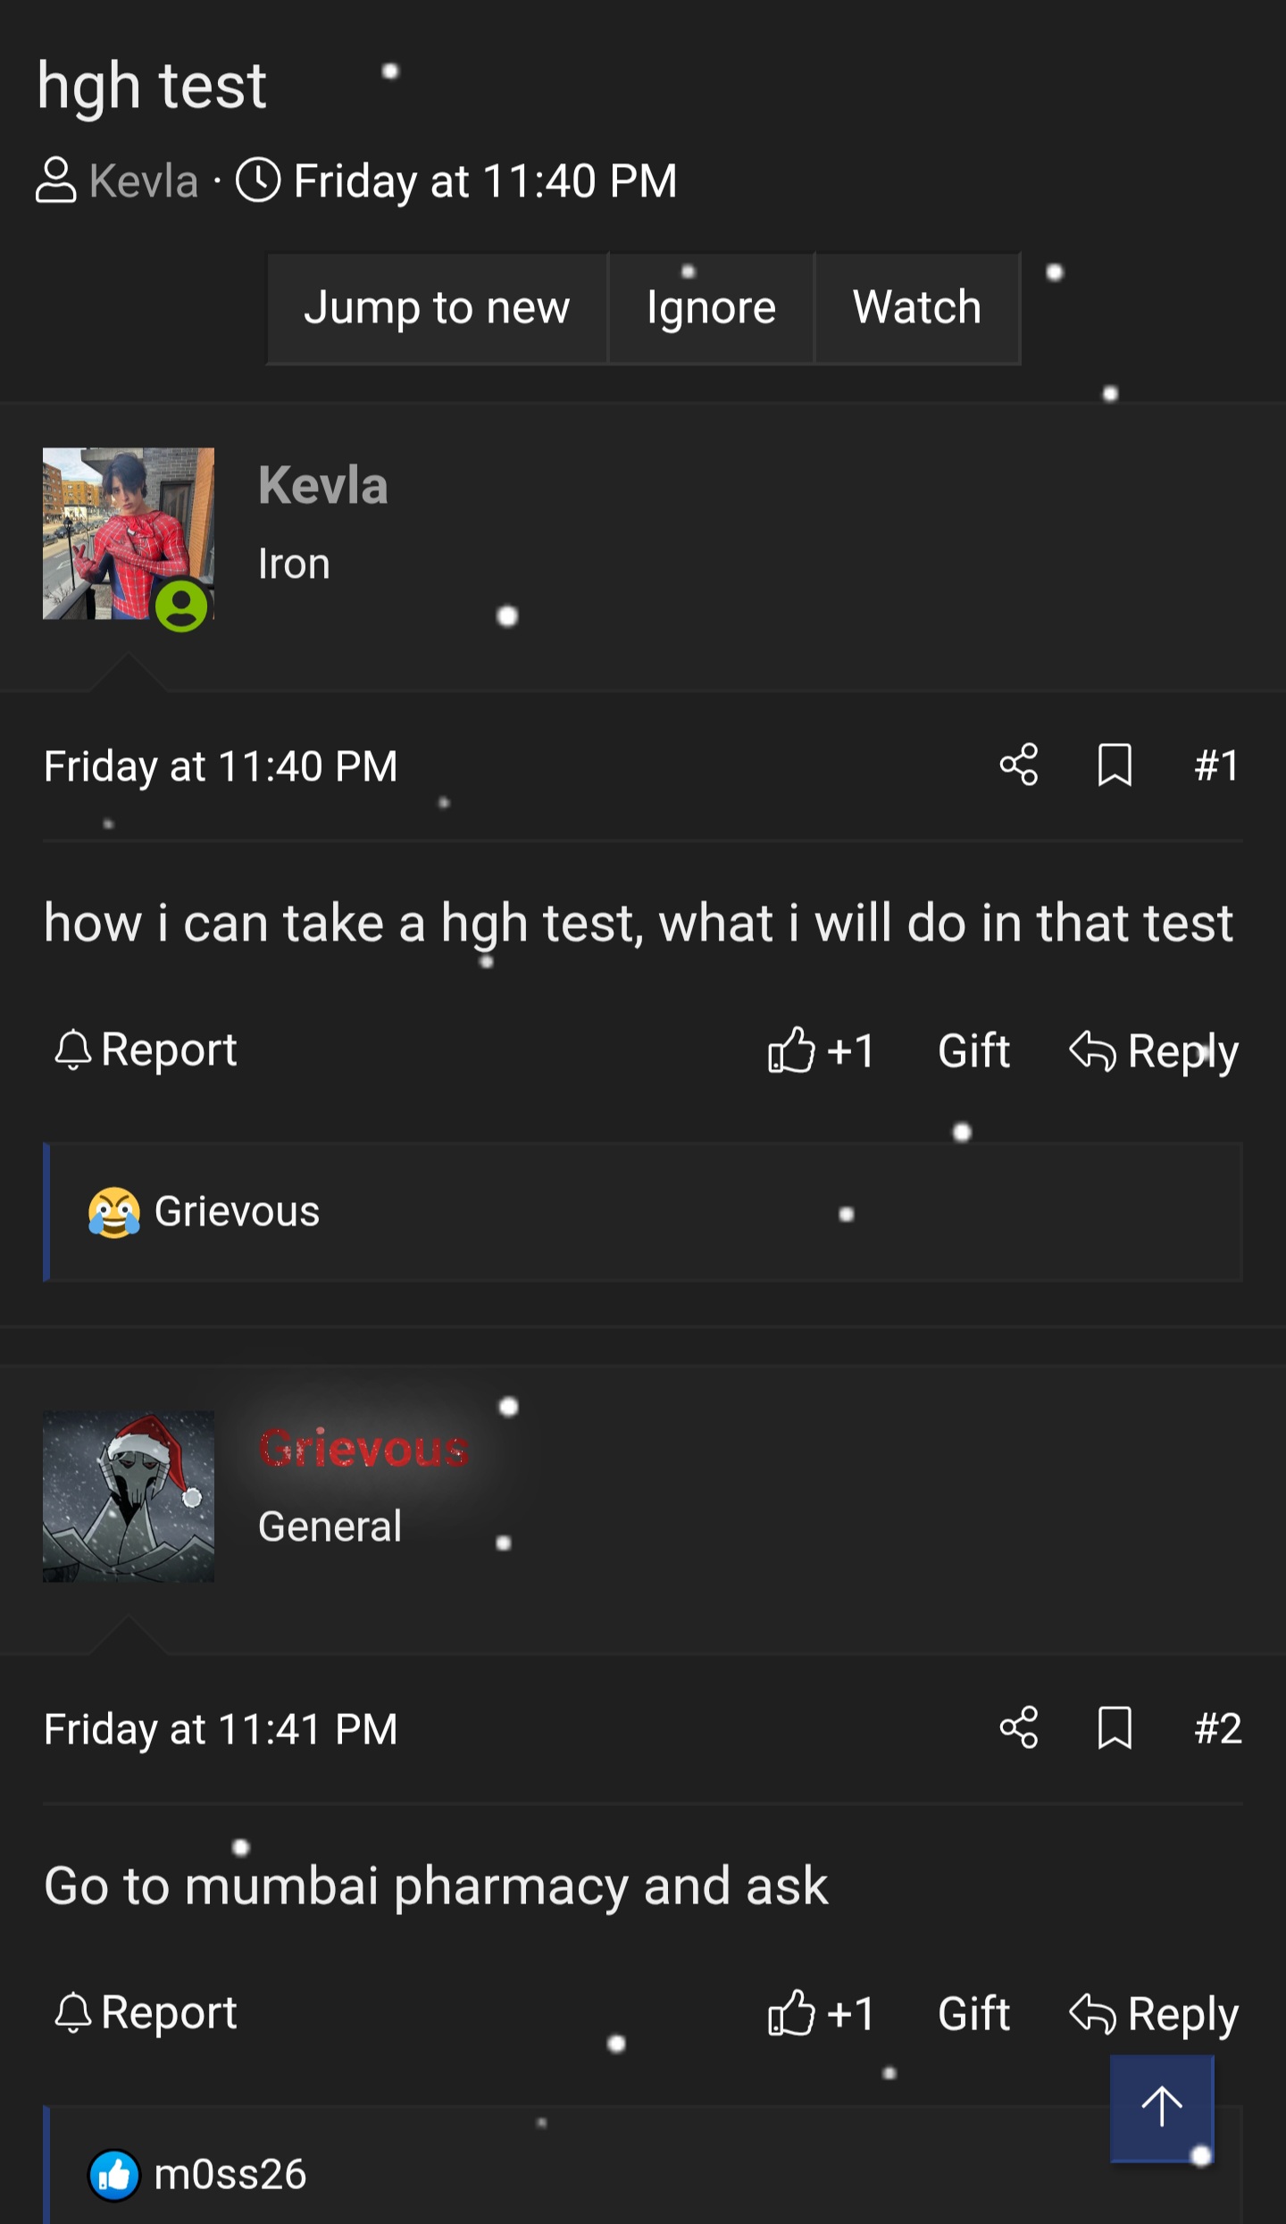Watch the hgh test thread
The height and width of the screenshot is (2224, 1286).
[x=917, y=308]
